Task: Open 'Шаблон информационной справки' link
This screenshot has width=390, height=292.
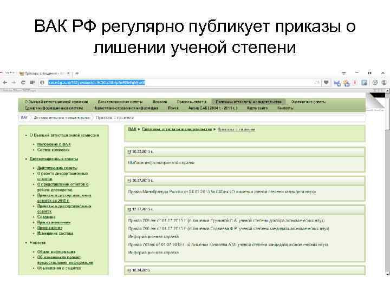Action: 161,163
